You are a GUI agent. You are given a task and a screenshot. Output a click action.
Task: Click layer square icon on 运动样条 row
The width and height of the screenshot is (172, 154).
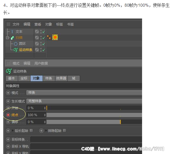[x=37, y=50]
